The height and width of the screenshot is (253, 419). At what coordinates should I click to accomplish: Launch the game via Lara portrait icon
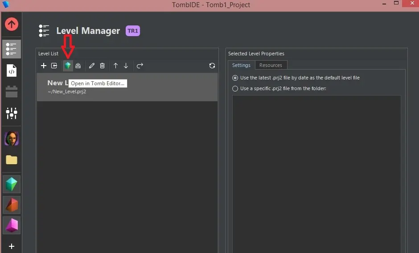[12, 139]
